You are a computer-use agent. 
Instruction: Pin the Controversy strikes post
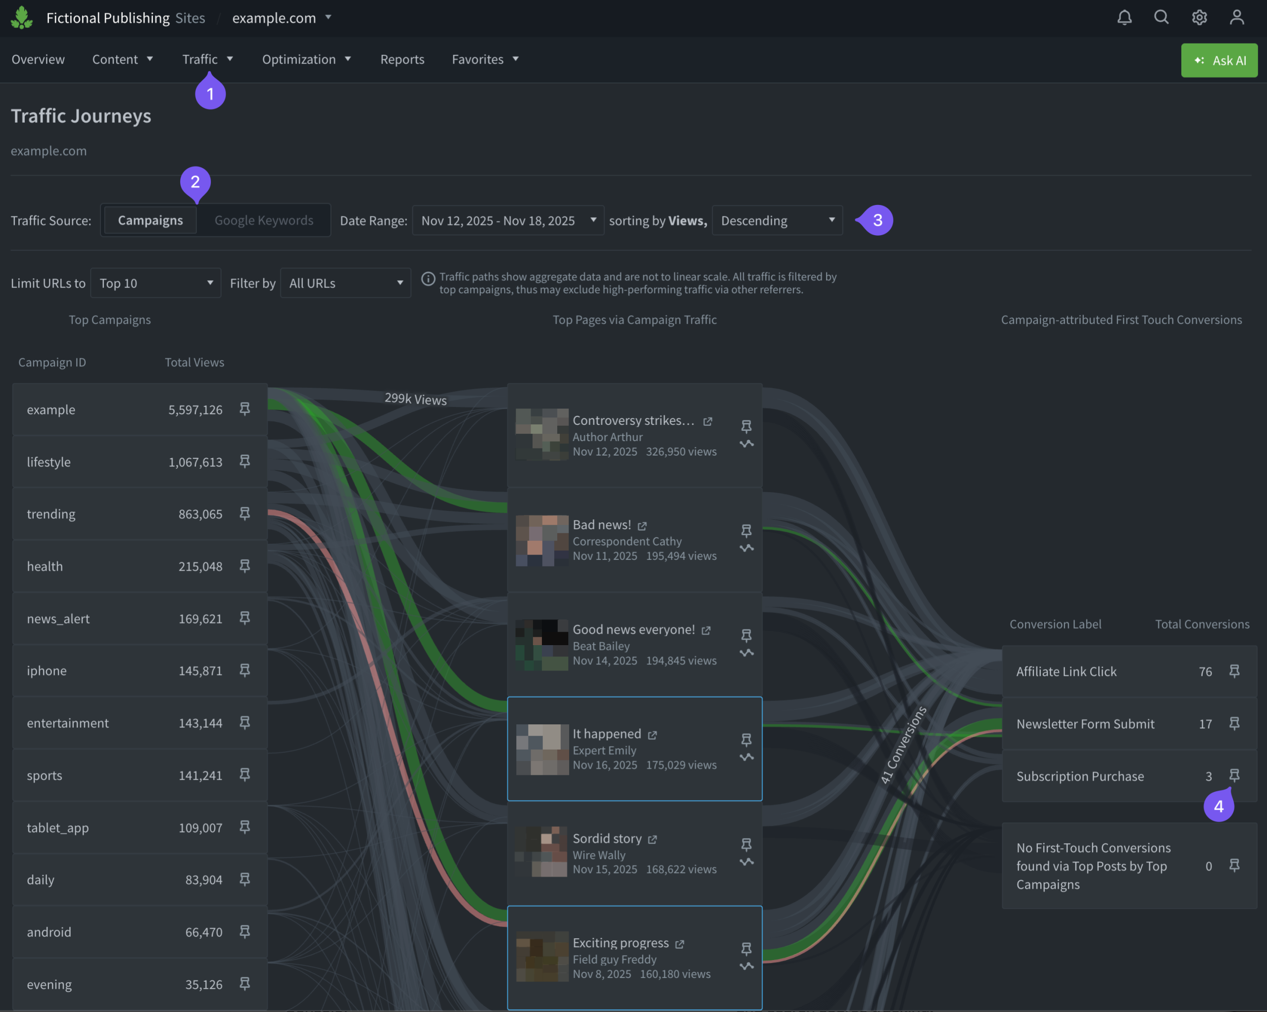746,426
